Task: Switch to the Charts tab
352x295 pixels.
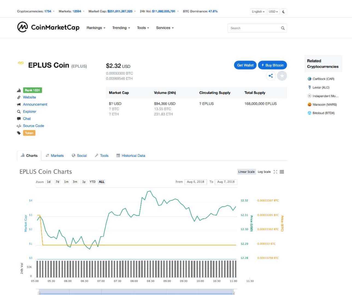Action: tap(29, 156)
